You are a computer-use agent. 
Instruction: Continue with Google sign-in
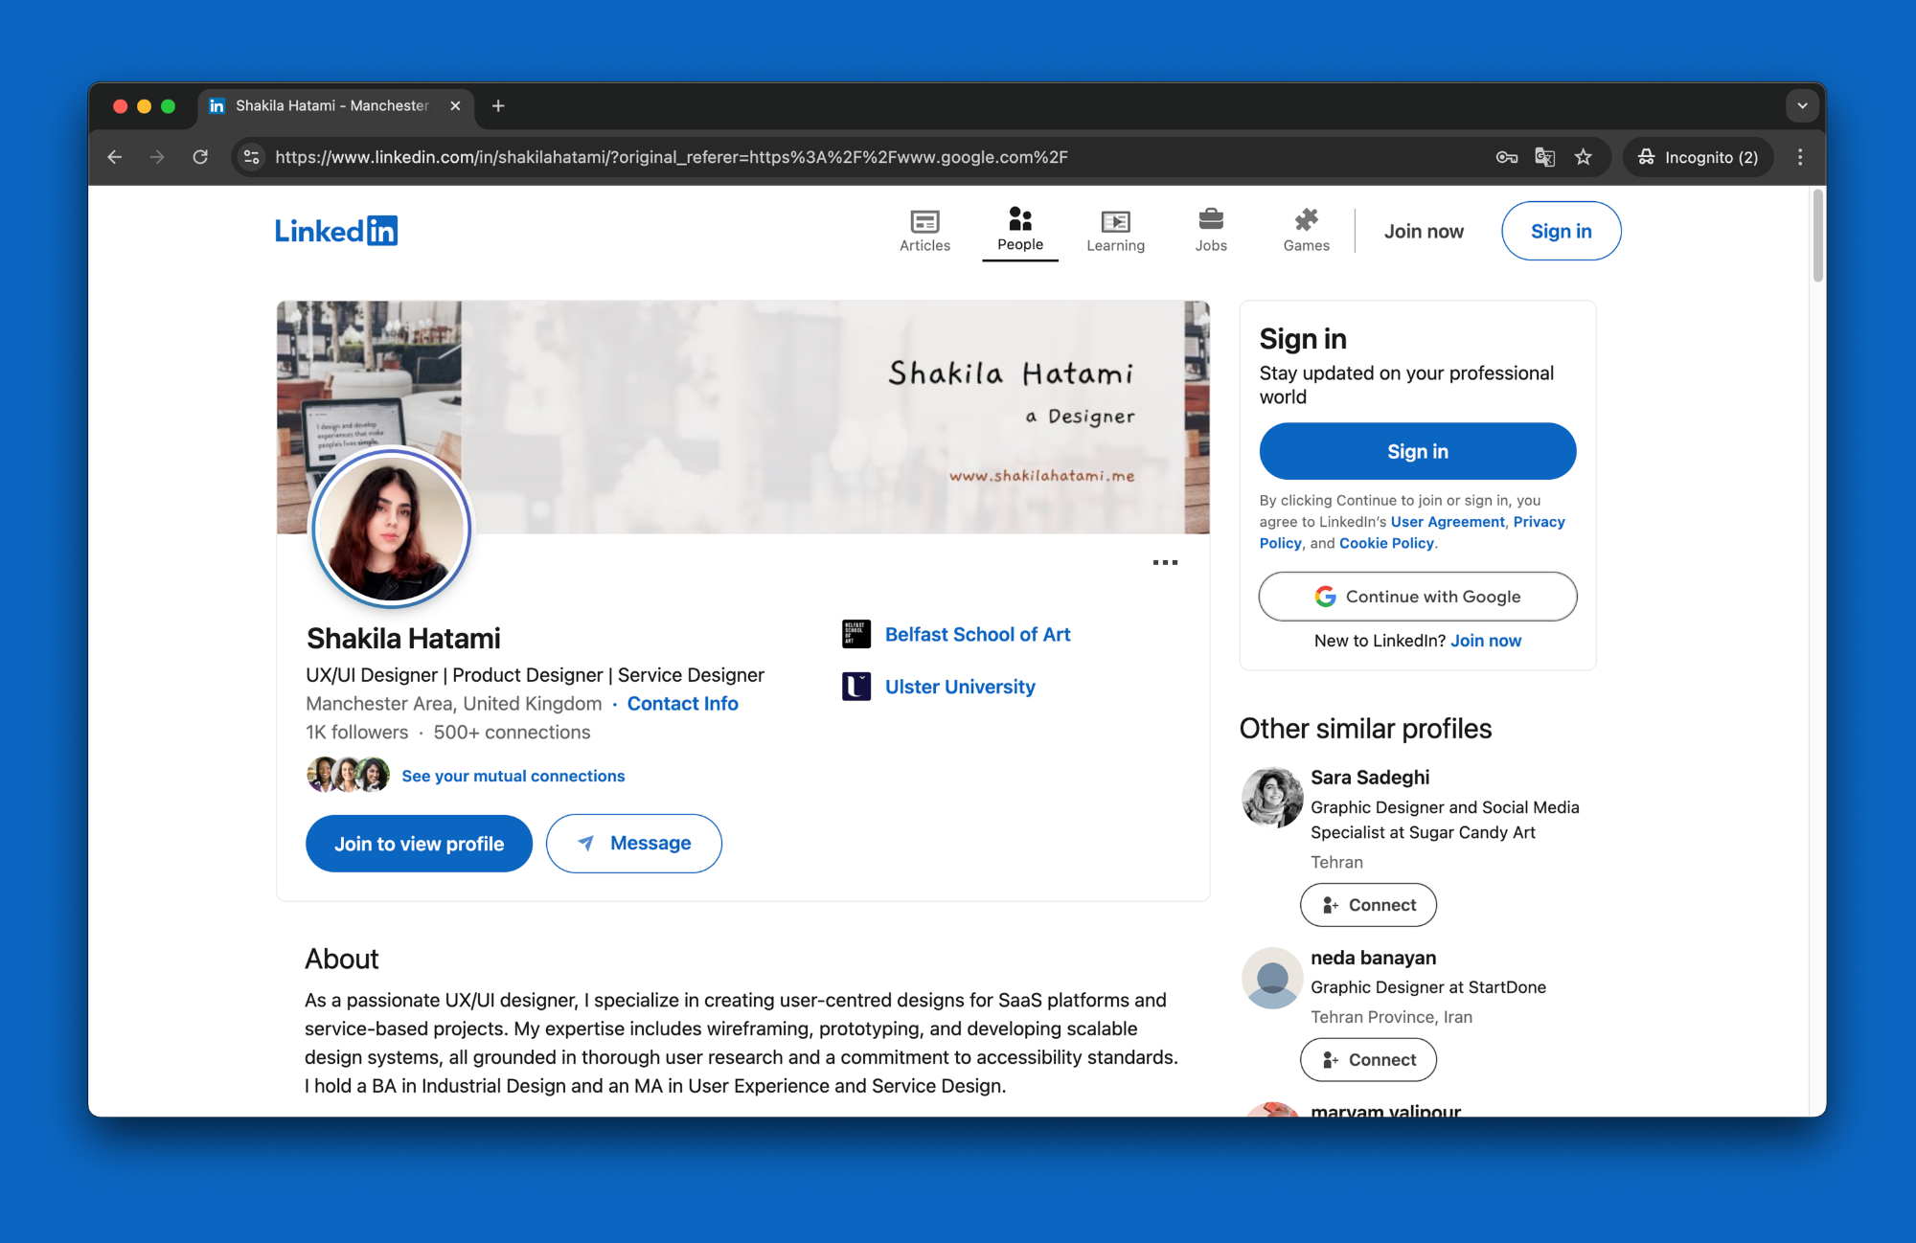tap(1417, 597)
